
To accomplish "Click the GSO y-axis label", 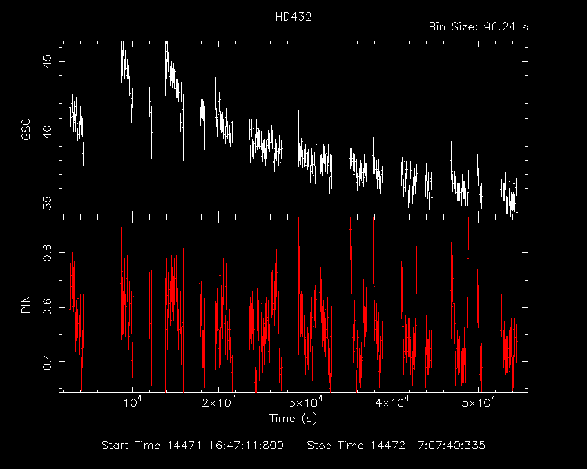I will [26, 130].
